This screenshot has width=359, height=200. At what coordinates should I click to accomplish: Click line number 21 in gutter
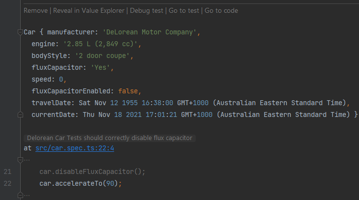(x=7, y=171)
